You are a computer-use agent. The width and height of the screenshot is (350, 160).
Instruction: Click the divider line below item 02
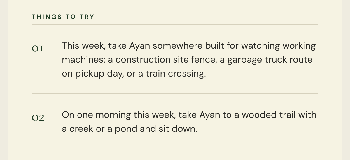point(175,149)
